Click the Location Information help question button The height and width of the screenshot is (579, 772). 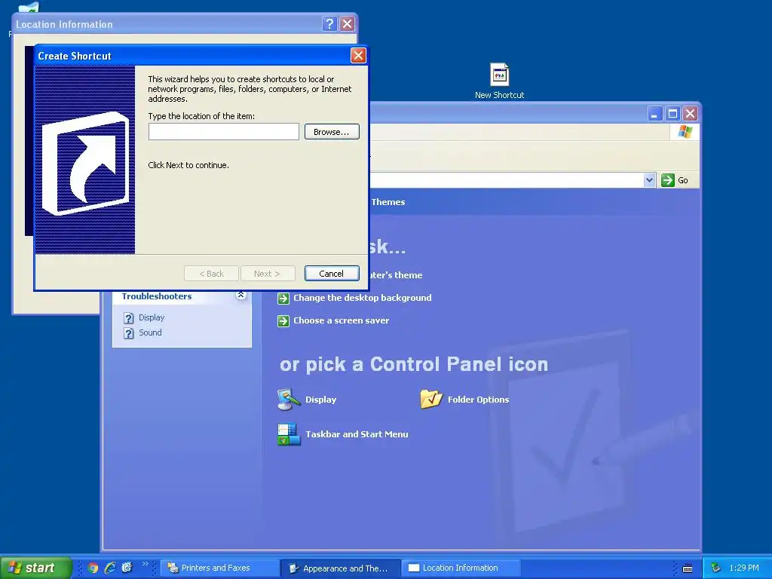[329, 23]
